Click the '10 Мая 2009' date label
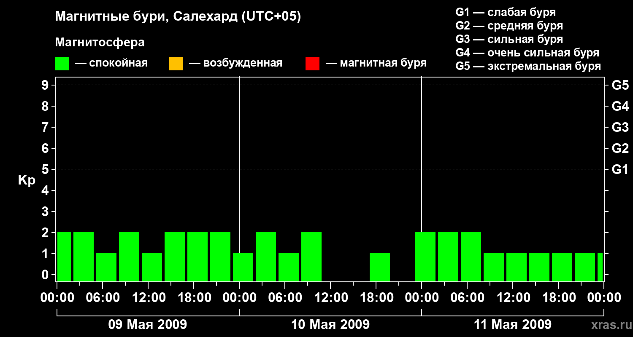Screen dimensions: 633x337 330,324
